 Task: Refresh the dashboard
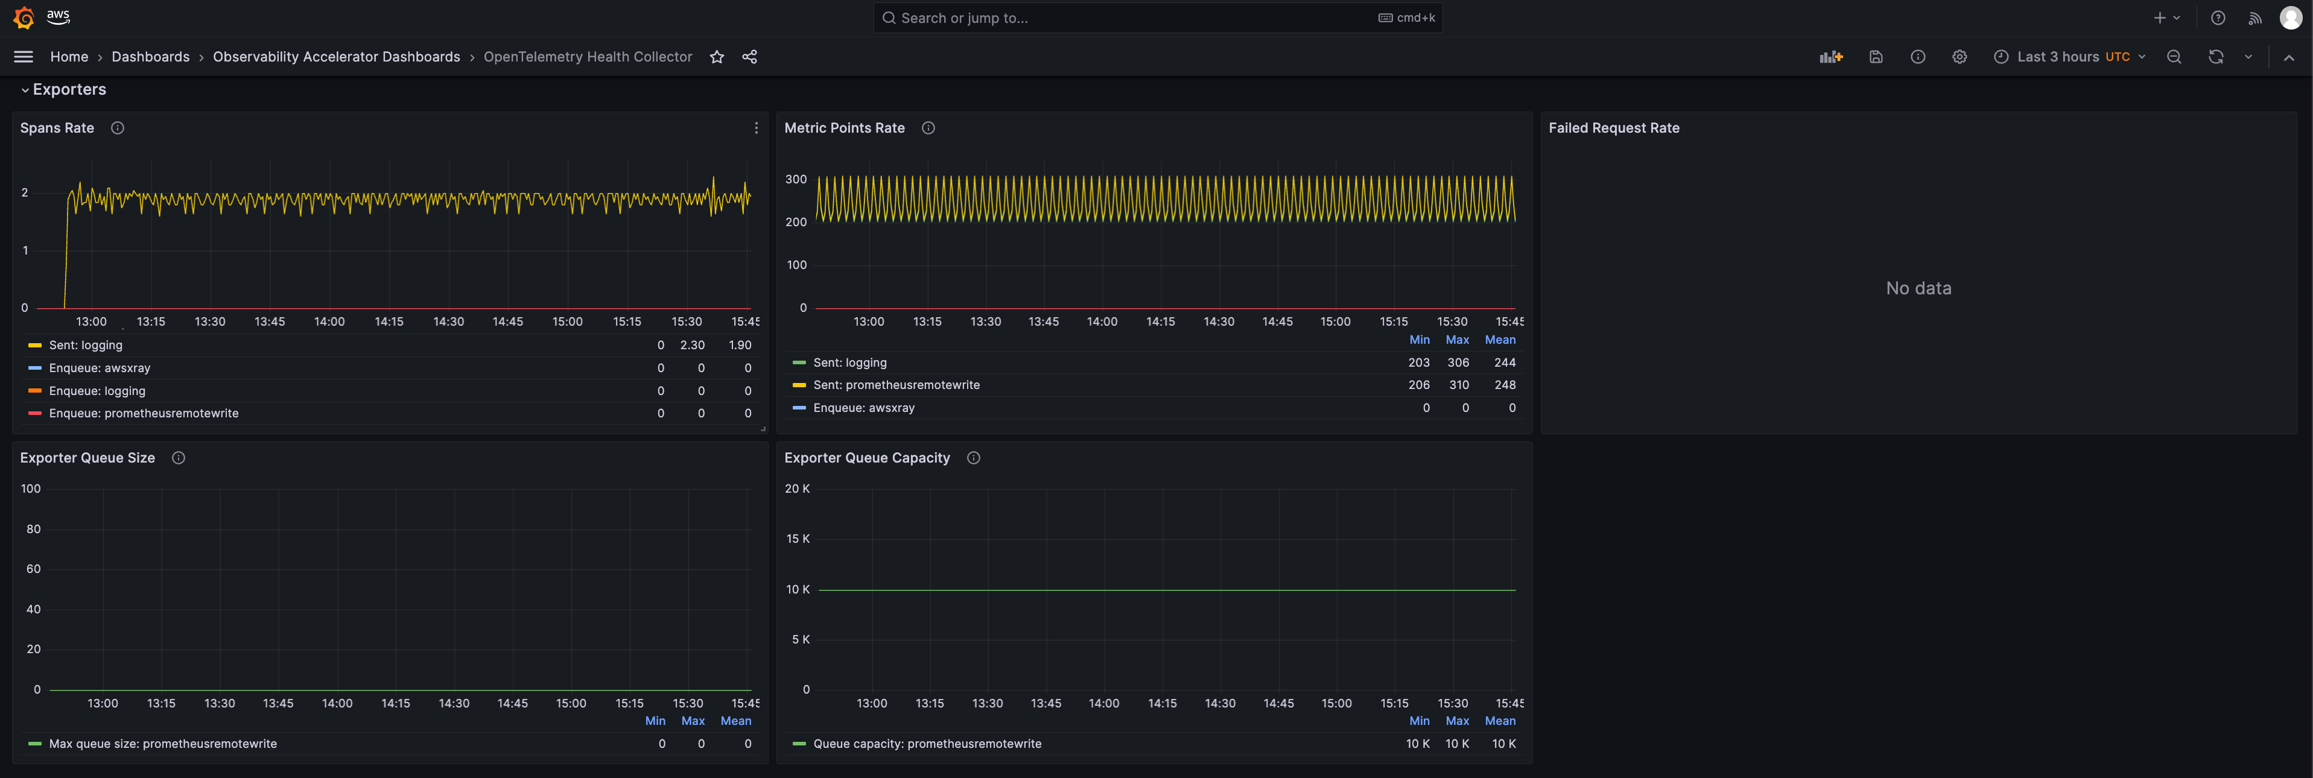(x=2216, y=57)
